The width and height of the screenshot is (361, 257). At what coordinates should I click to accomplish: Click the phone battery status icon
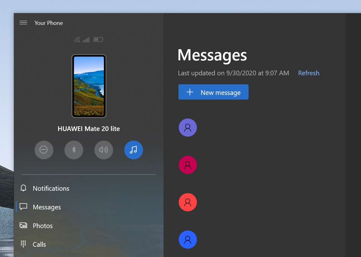[x=98, y=40]
